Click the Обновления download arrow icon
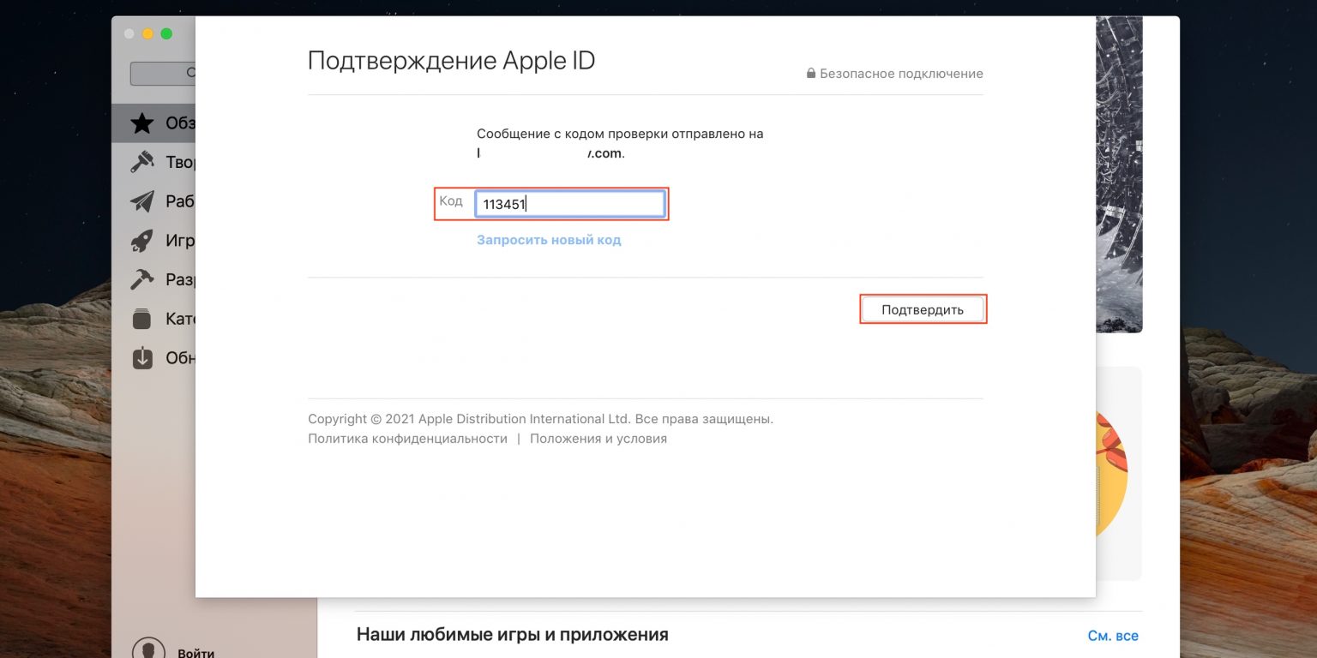This screenshot has width=1317, height=658. click(x=142, y=357)
